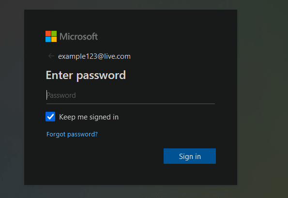The image size is (288, 198).
Task: Click the blue square in the logo
Action: [48, 40]
